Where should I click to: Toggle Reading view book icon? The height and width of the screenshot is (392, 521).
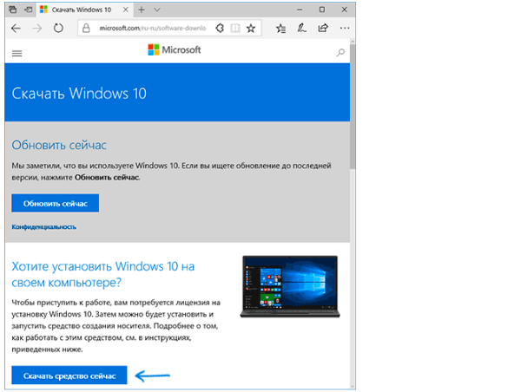[x=235, y=29]
